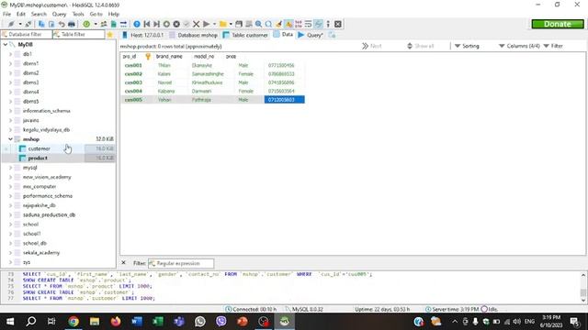Click the Find magnifier icon in toolbar
The height and width of the screenshot is (330, 588).
pos(258,24)
